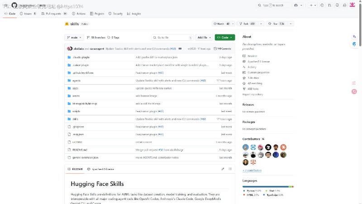The height and width of the screenshot is (204, 362).
Task: Open the create new plus menu
Action: tap(313, 5)
